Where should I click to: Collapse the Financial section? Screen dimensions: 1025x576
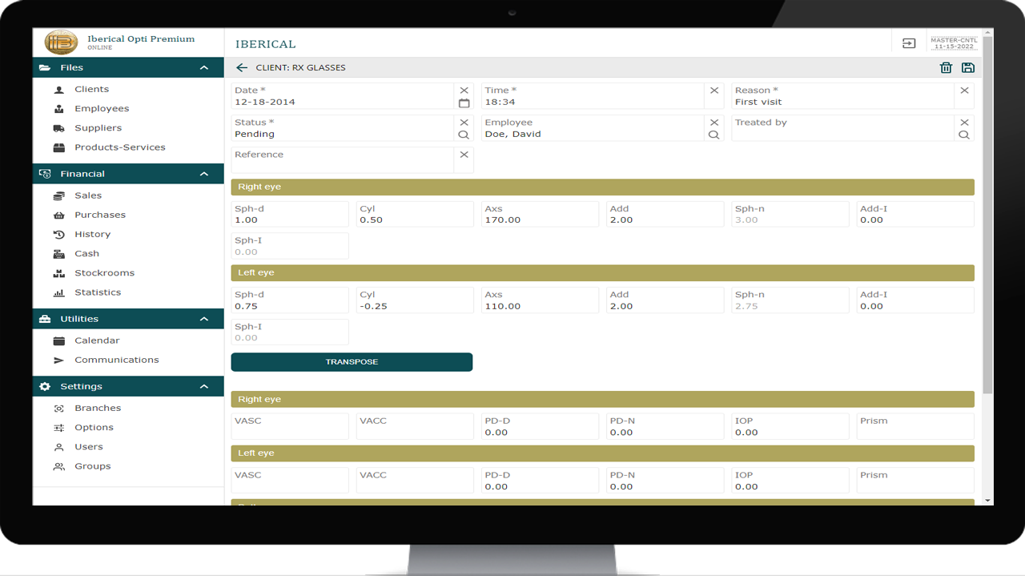204,174
